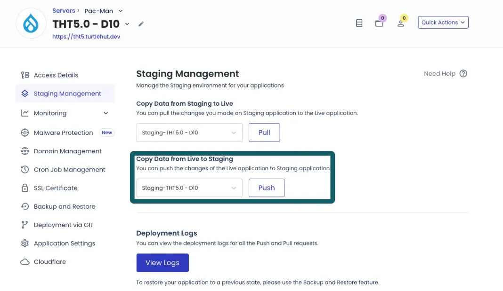Open the projects folder icon with badge
This screenshot has height=291, width=503.
(x=379, y=23)
